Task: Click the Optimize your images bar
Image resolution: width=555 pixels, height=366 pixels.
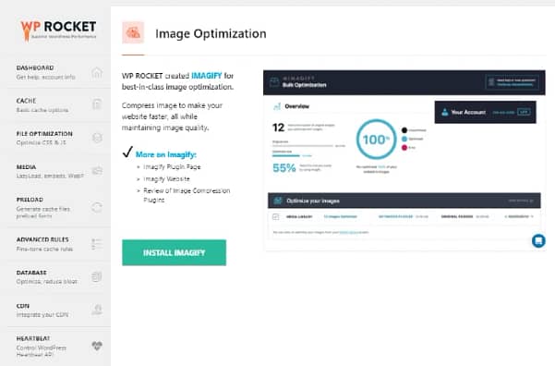Action: tap(404, 201)
